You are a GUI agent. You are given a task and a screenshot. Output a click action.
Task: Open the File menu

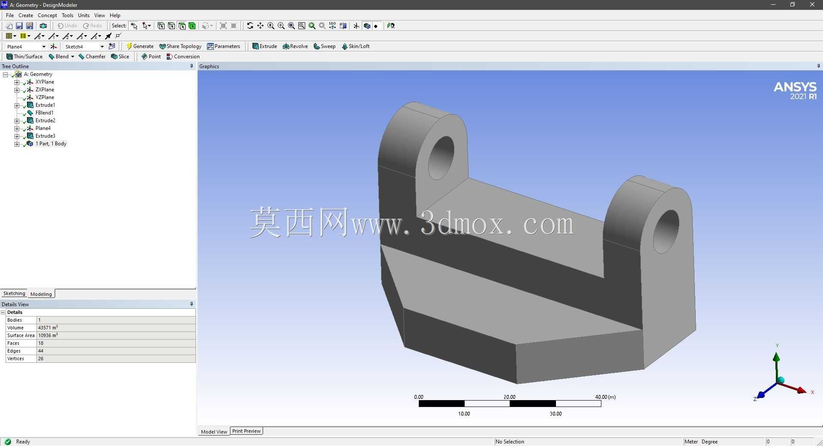(10, 15)
